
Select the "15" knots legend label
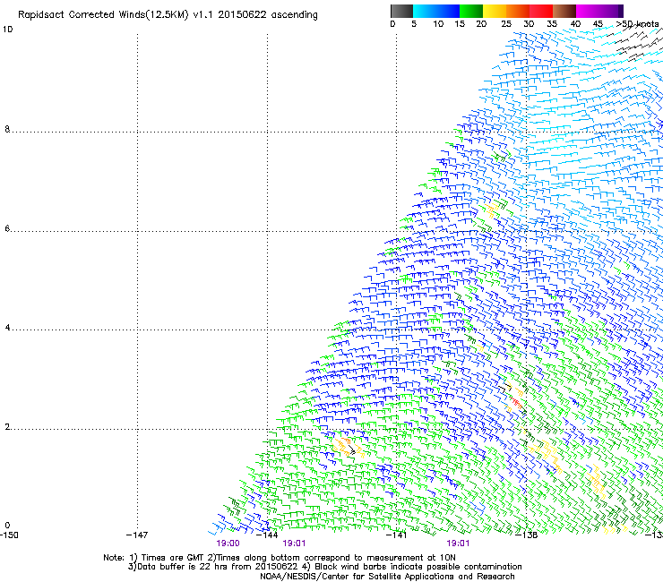tap(460, 24)
